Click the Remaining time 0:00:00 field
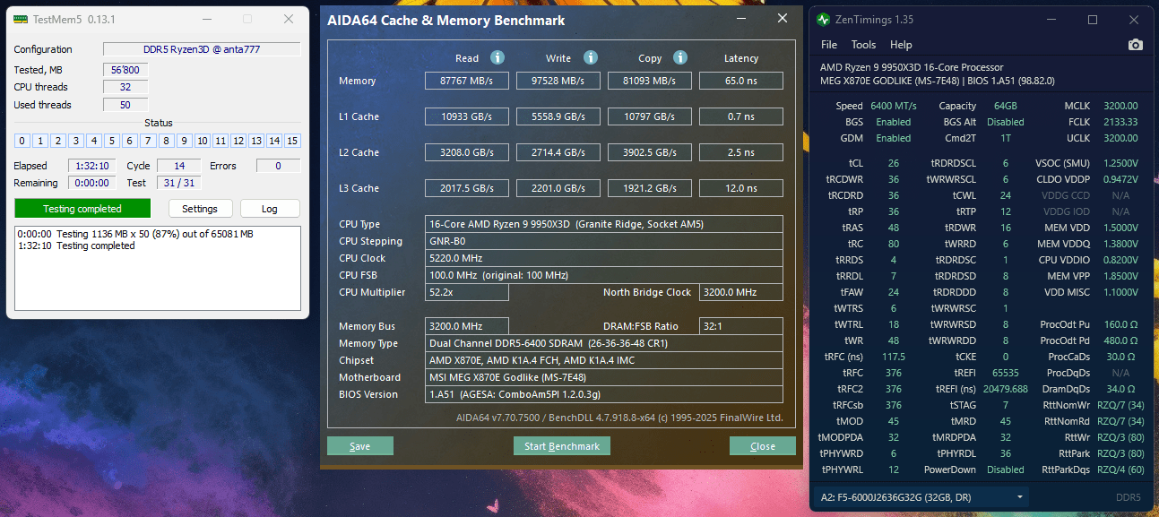1159x517 pixels. coord(93,183)
